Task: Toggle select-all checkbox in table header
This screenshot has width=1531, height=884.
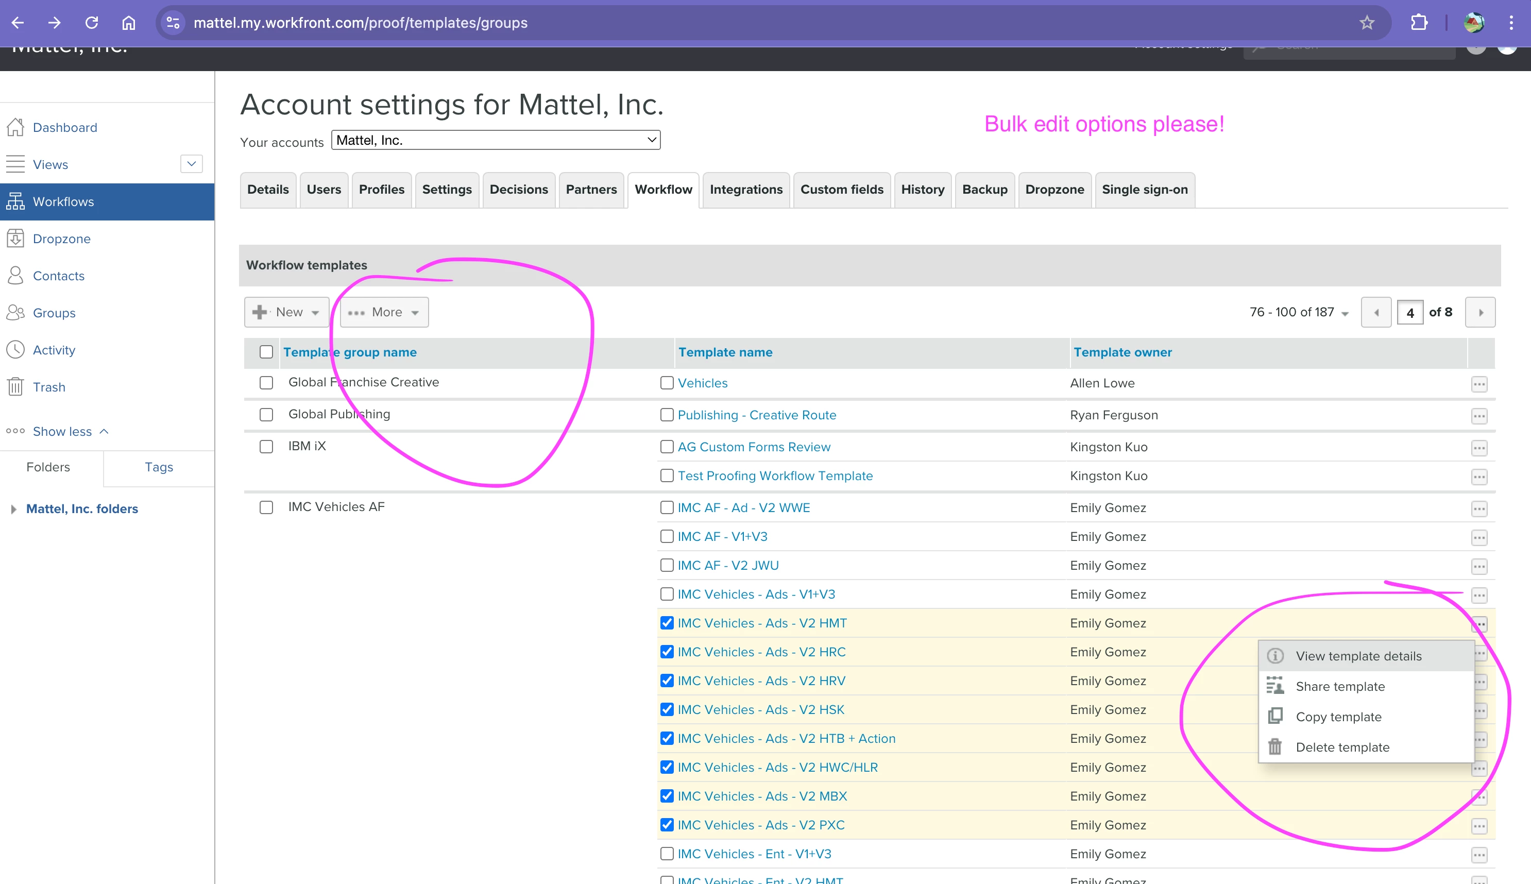Action: (266, 352)
